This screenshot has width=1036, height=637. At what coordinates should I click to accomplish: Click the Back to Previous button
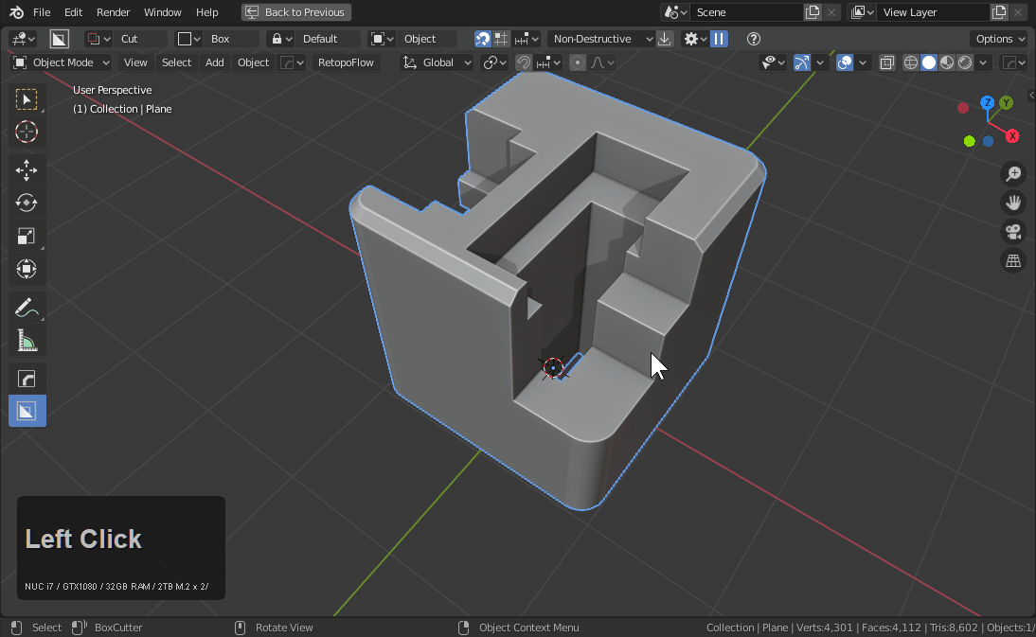pos(295,12)
